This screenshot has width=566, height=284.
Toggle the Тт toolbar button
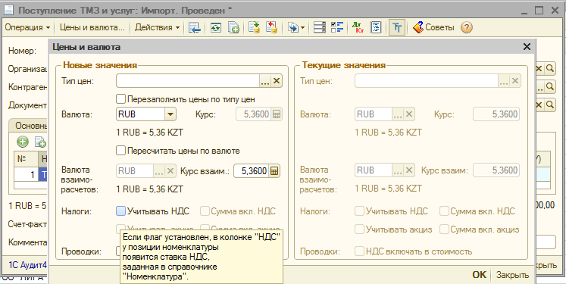(x=397, y=27)
